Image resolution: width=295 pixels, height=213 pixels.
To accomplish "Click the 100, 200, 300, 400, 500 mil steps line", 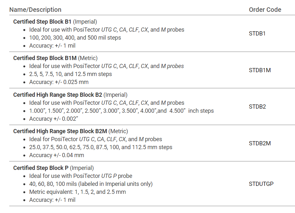I will coord(75,38).
